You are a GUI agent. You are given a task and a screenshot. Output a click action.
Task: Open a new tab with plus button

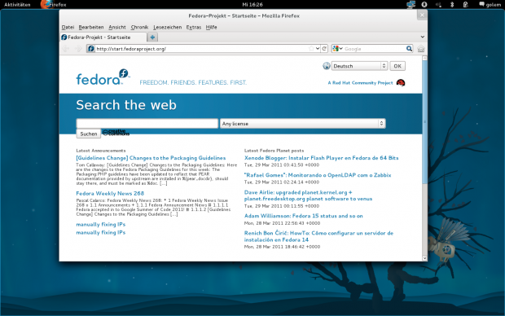(152, 37)
